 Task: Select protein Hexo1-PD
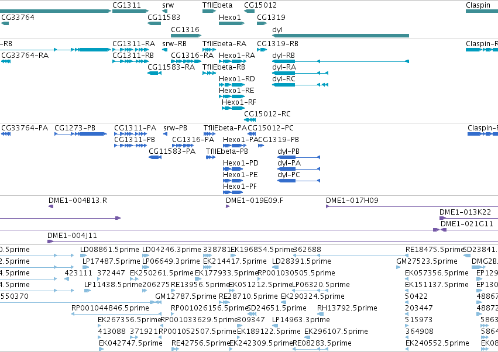[x=241, y=163]
